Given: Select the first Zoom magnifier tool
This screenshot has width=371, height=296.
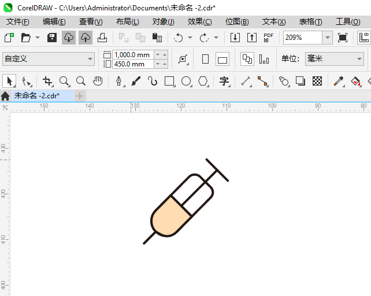Looking at the screenshot, I should [x=64, y=81].
